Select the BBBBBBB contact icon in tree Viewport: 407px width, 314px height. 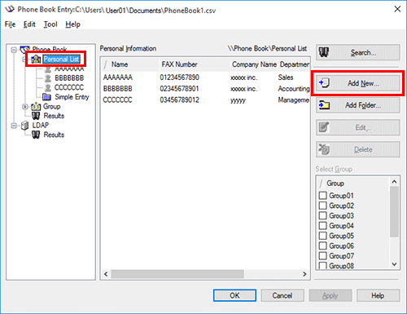(x=47, y=78)
